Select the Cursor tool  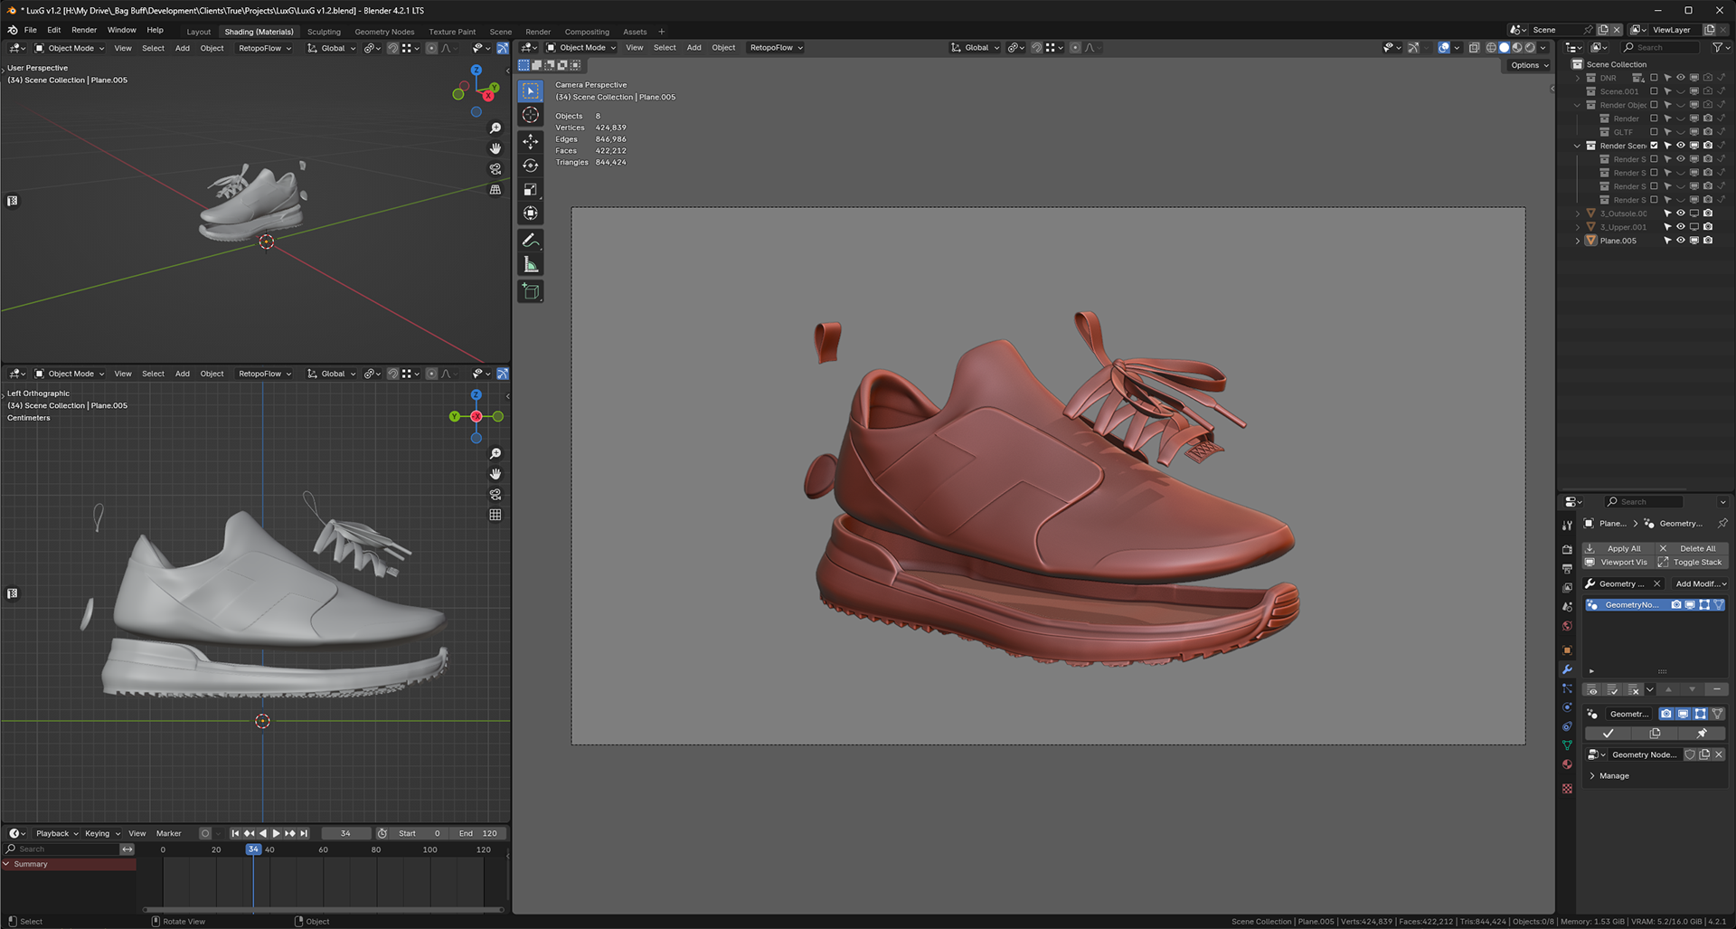pos(531,115)
